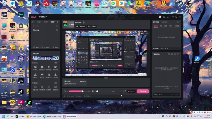Open the audio mixer settings sliders icon
Screen dimensions: 212x119
click(x=120, y=91)
